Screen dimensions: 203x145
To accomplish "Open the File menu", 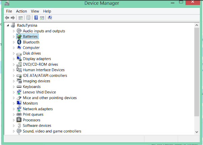I will click(x=9, y=11).
